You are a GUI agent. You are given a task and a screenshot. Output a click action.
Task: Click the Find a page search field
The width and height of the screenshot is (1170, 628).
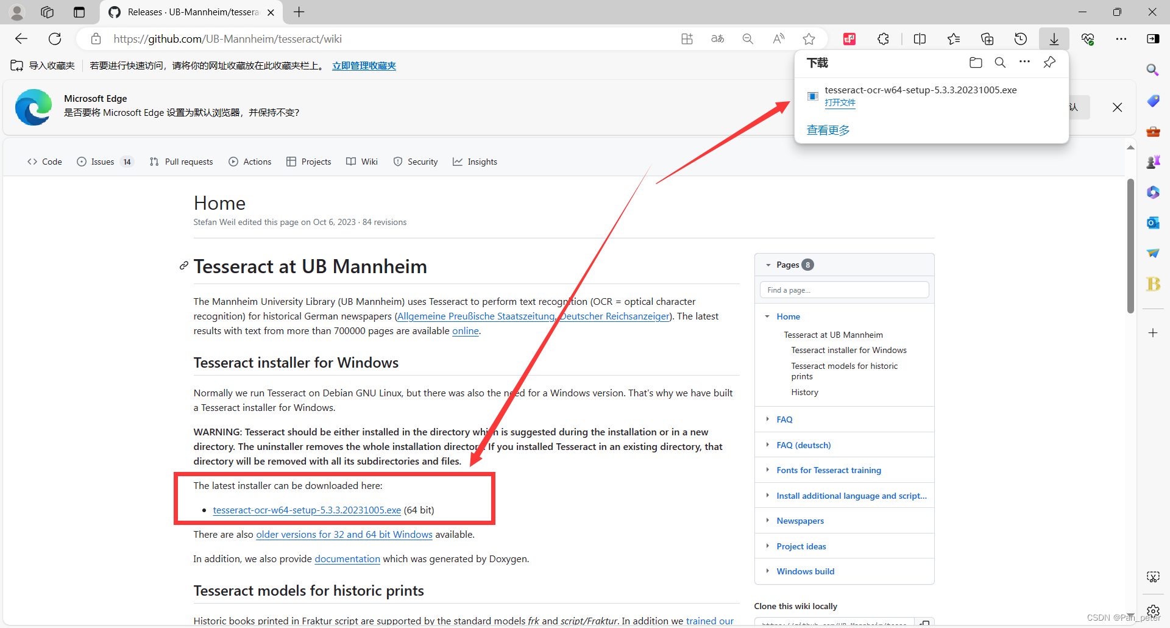coord(845,290)
